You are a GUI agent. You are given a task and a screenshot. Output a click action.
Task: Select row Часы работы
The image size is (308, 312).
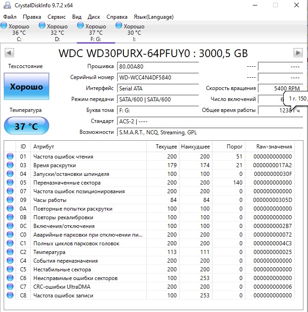149,200
